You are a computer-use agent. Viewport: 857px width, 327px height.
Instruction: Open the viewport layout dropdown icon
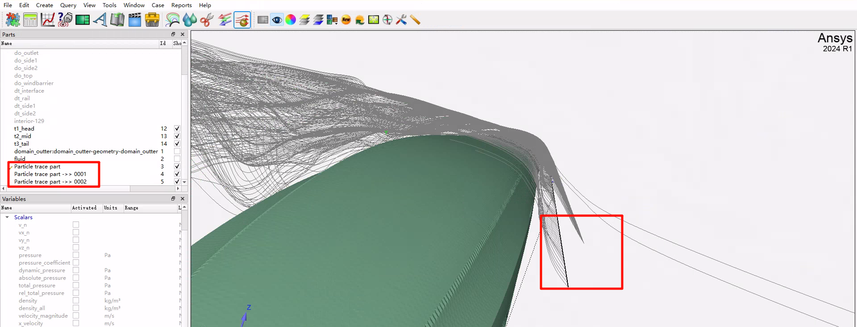point(332,20)
